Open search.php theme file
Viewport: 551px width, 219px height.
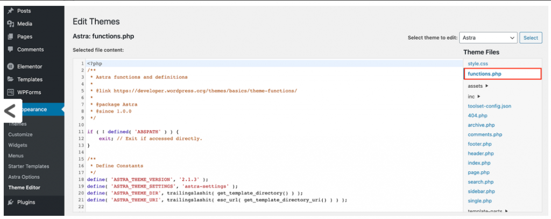[481, 182]
